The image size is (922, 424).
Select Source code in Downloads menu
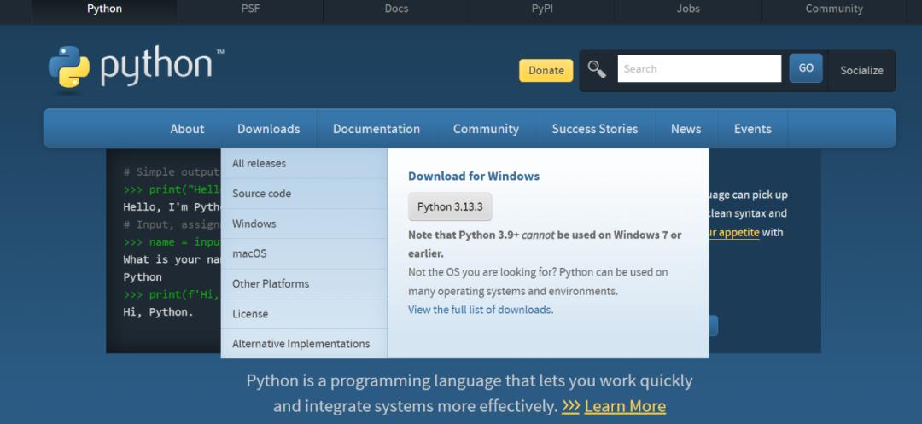[x=304, y=193]
